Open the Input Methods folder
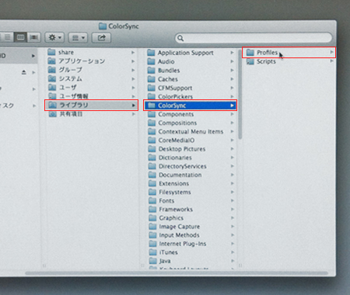350x295 pixels. (x=191, y=235)
